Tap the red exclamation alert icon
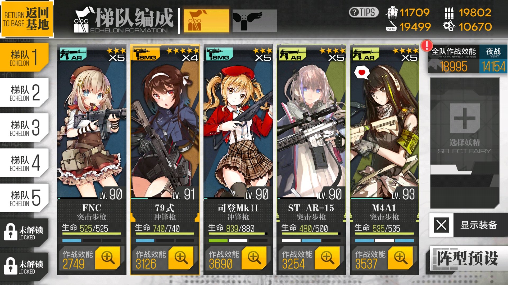This screenshot has height=285, width=508. 427,46
